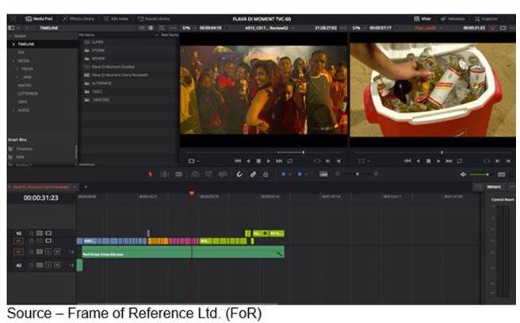
Task: Toggle loop in the timeline viewer
Action: [x=460, y=161]
